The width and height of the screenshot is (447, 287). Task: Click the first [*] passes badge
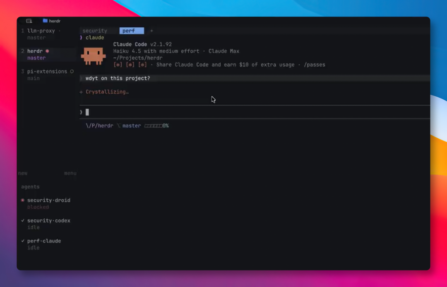[118, 65]
